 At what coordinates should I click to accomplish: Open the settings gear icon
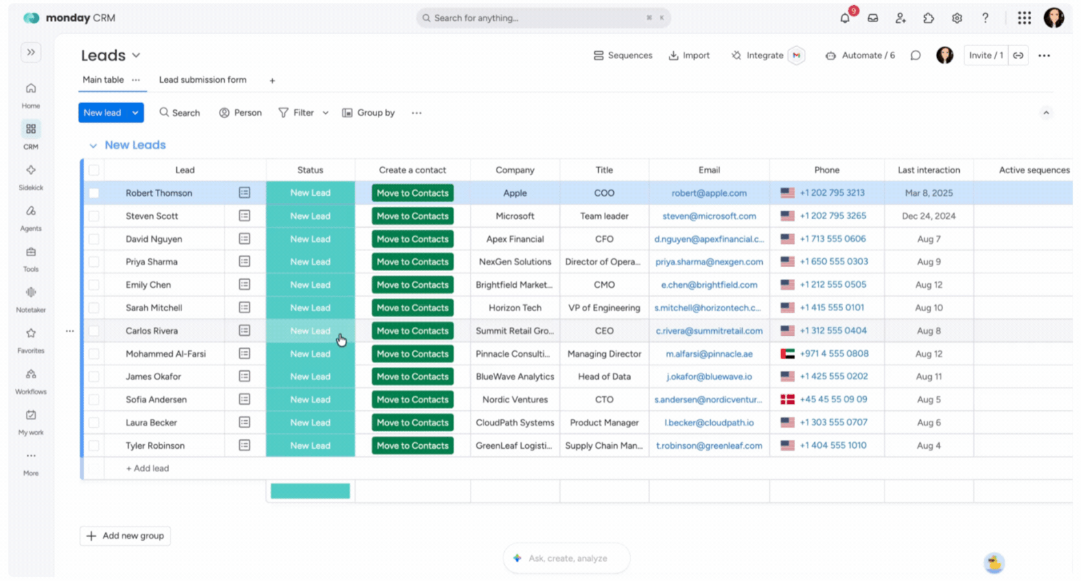(x=957, y=18)
